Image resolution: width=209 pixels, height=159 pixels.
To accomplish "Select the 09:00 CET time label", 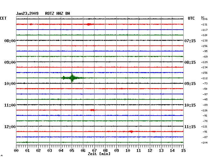I will [x=10, y=62].
